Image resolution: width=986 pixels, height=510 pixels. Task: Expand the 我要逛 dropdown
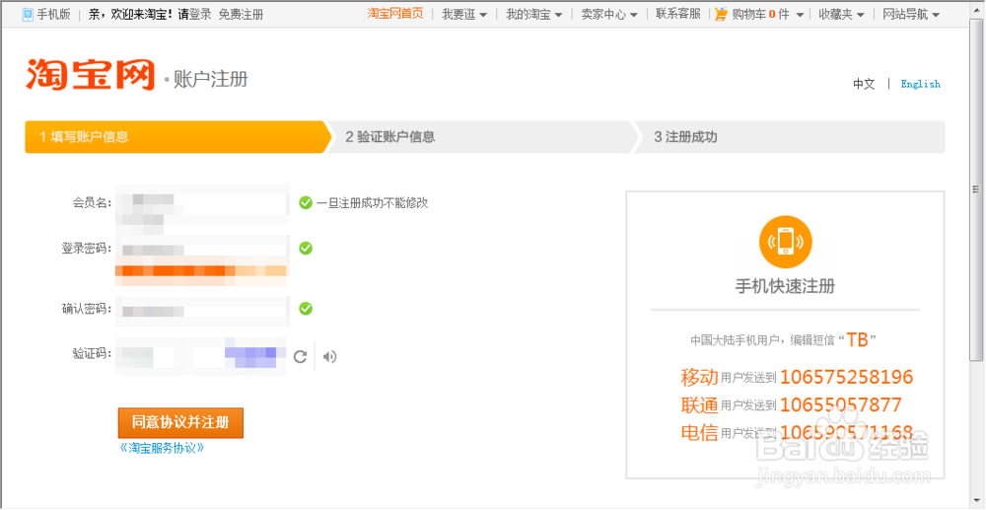464,15
